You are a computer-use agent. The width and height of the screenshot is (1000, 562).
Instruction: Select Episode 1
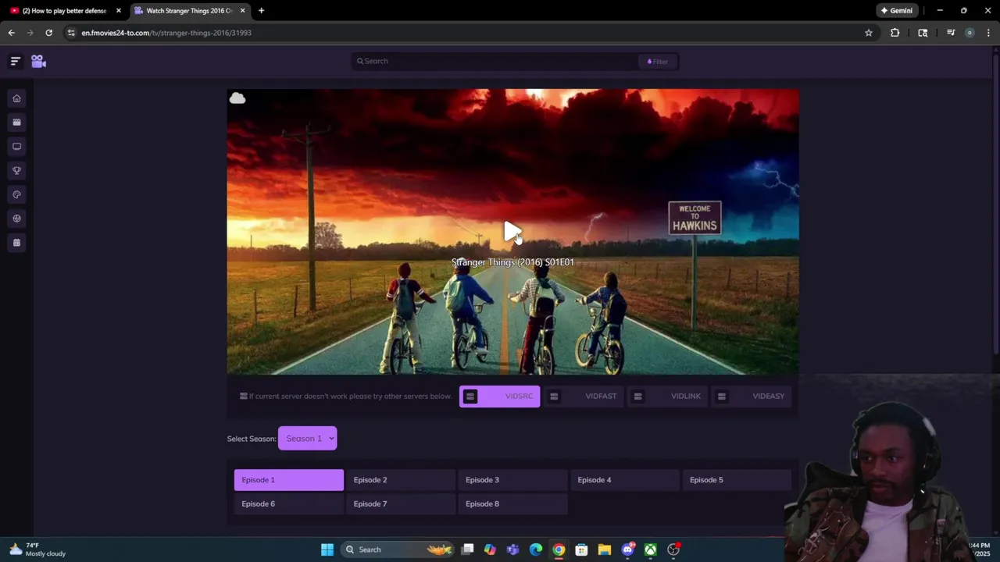click(x=289, y=480)
